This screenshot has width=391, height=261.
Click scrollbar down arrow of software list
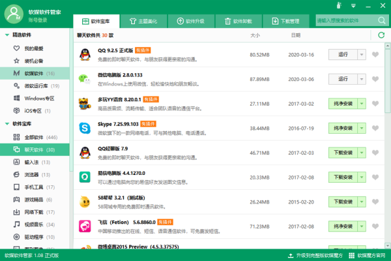tap(387, 246)
